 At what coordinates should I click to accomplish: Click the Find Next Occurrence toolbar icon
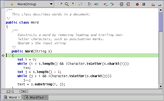coord(74,4)
